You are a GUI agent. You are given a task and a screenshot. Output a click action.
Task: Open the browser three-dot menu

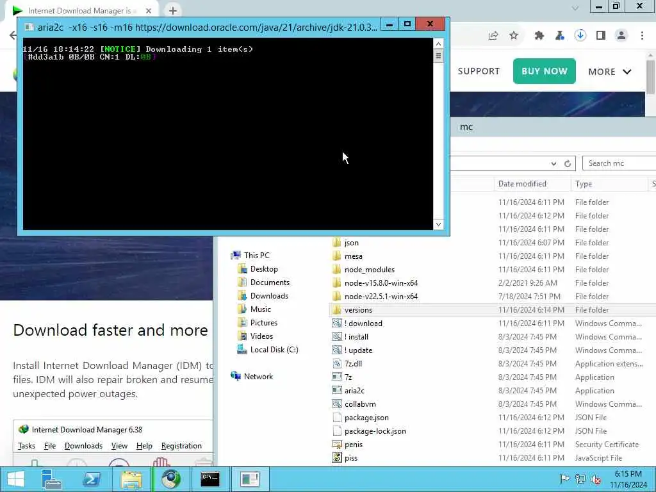(x=642, y=36)
